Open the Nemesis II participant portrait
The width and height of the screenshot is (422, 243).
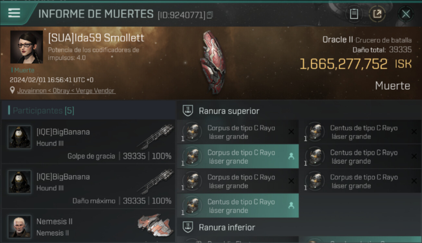tap(20, 226)
